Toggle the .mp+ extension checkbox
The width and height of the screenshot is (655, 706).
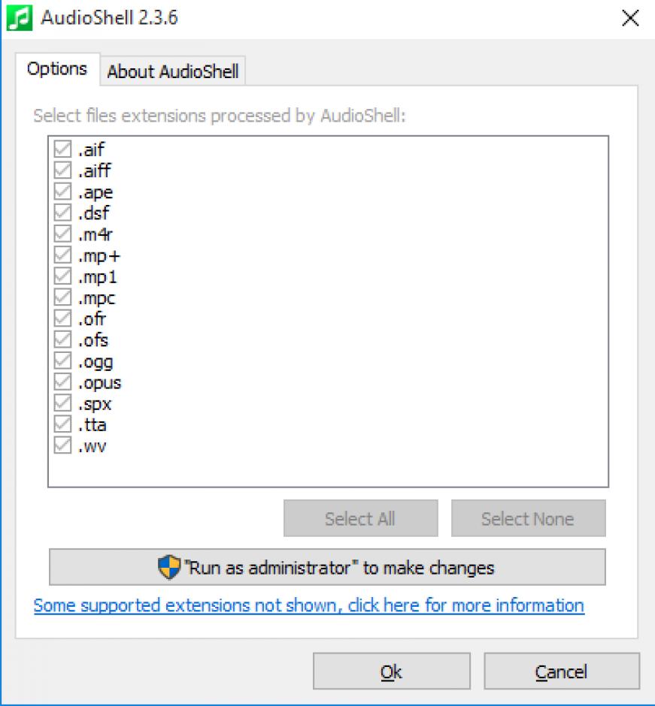click(x=62, y=255)
